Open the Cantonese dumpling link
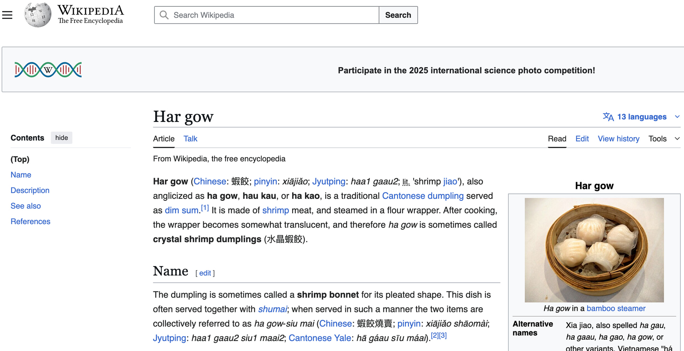 click(423, 196)
